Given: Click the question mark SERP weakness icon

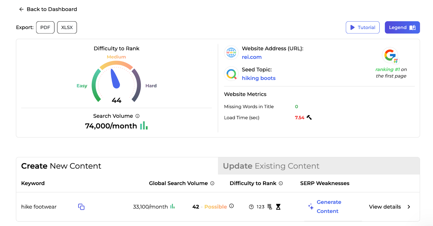Looking at the screenshot, I should 251,207.
